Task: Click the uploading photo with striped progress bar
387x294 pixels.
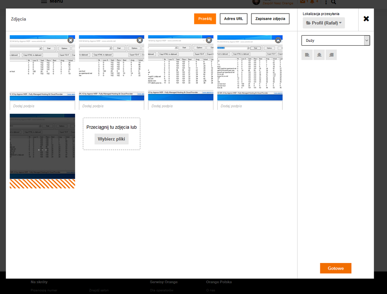Action: pos(42,147)
